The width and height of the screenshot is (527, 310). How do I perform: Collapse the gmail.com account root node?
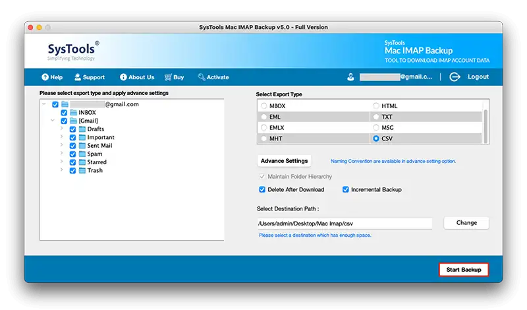pos(44,104)
